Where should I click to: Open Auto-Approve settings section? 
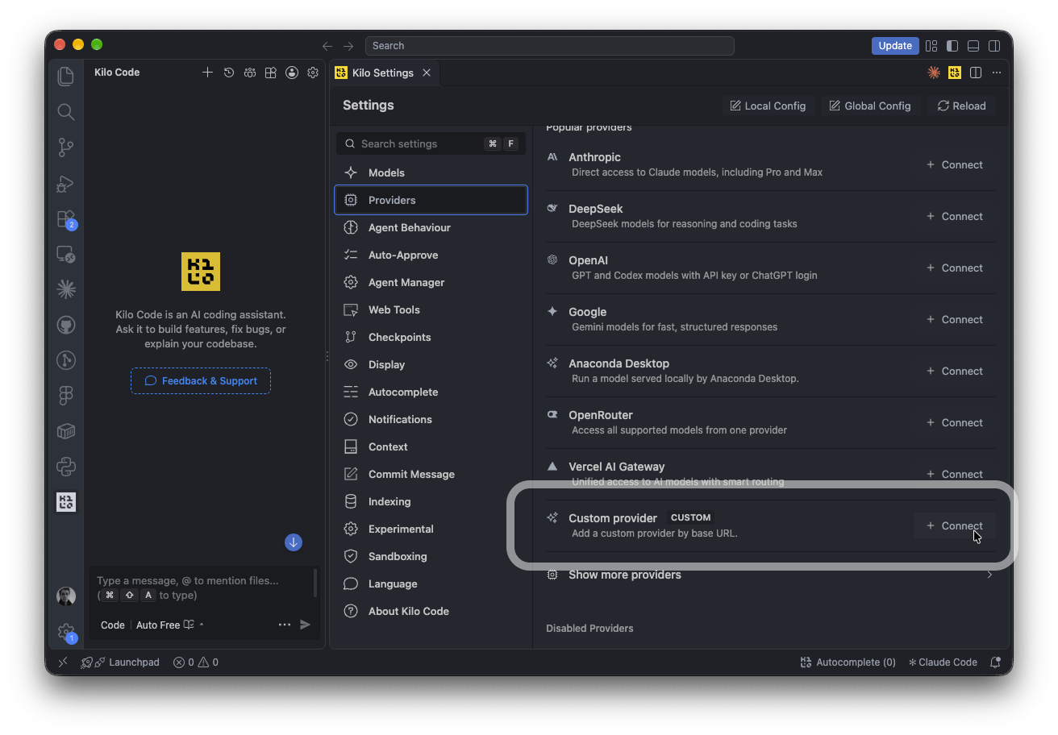pyautogui.click(x=431, y=255)
